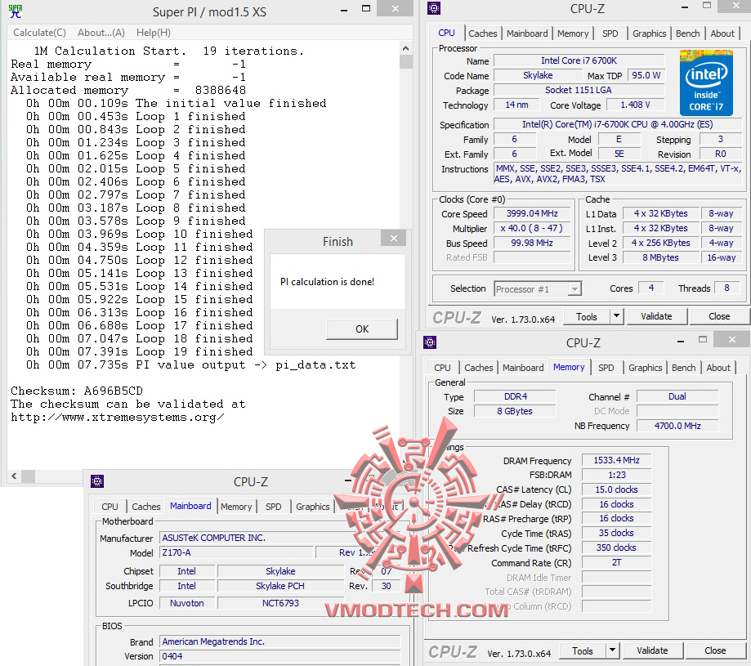Image resolution: width=751 pixels, height=666 pixels.
Task: Click the Core Speed 3999.04 MHz field
Action: coord(532,213)
